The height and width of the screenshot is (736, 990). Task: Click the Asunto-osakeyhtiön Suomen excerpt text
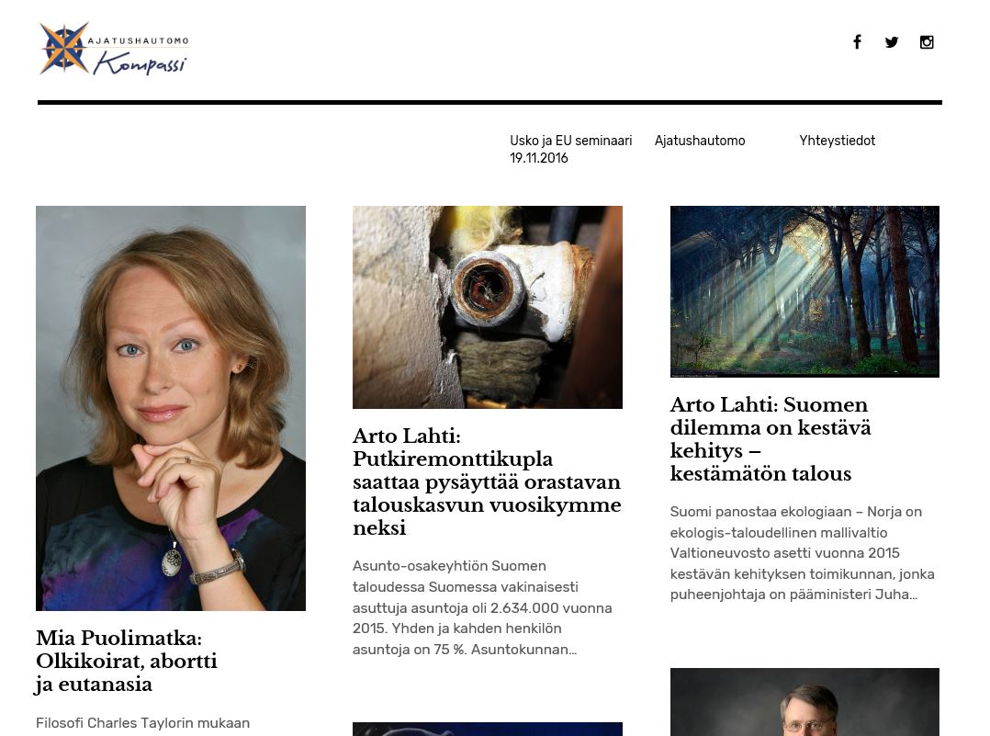(x=482, y=607)
